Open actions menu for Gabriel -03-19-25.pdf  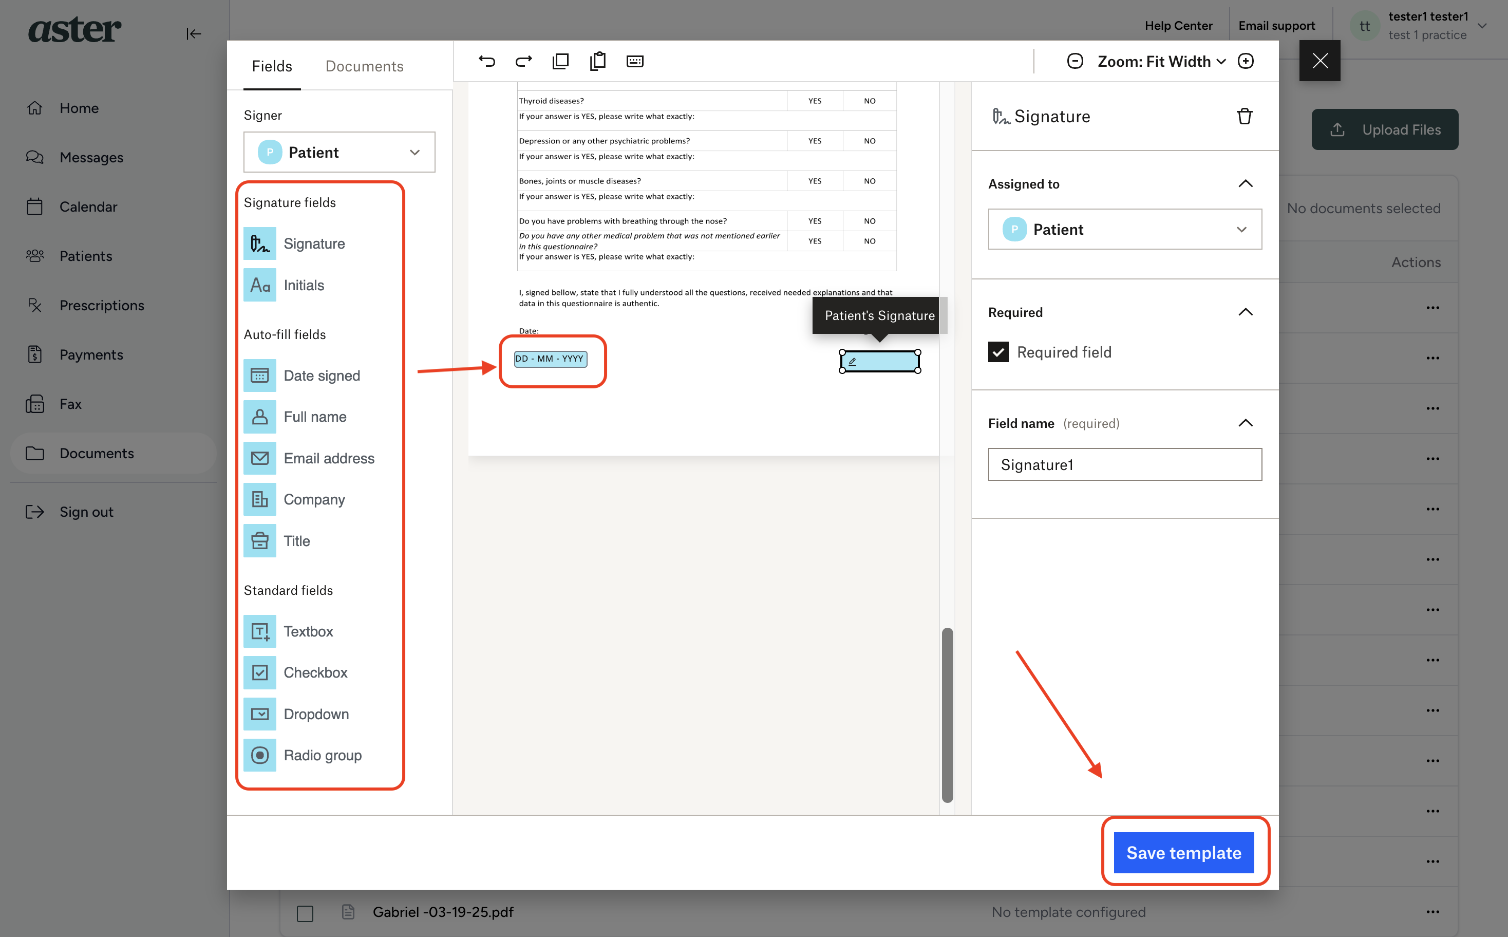coord(1433,912)
